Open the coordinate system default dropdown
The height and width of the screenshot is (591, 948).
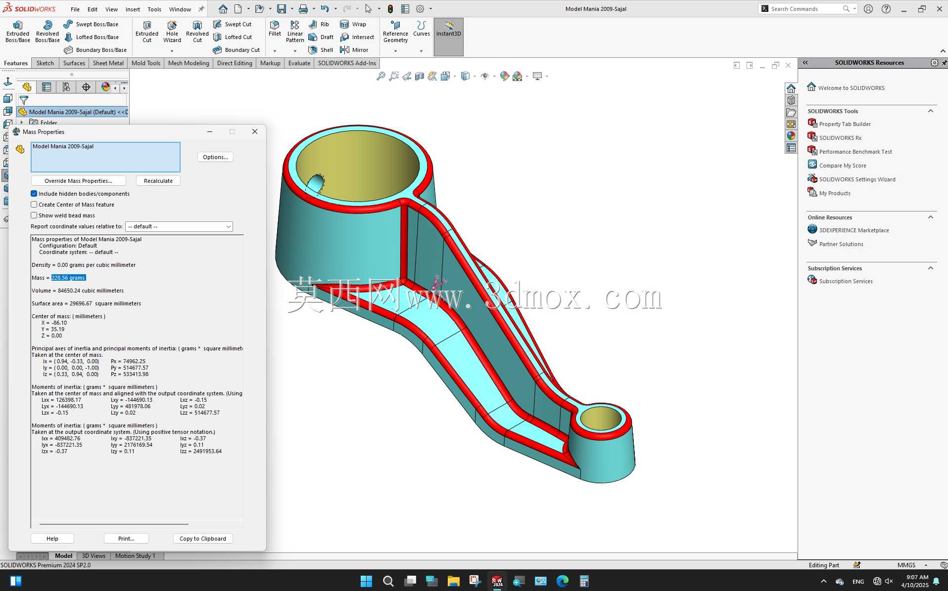(179, 226)
